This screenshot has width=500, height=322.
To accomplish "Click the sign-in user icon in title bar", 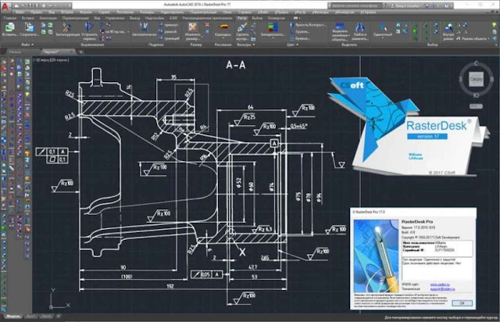I will 394,5.
